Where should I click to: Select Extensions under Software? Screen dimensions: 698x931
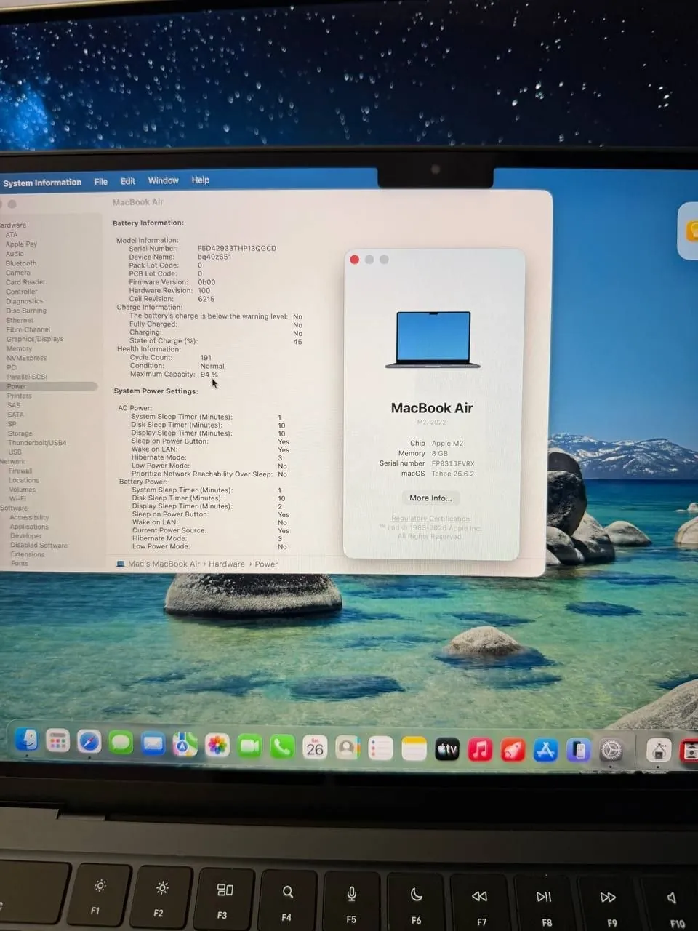point(27,554)
